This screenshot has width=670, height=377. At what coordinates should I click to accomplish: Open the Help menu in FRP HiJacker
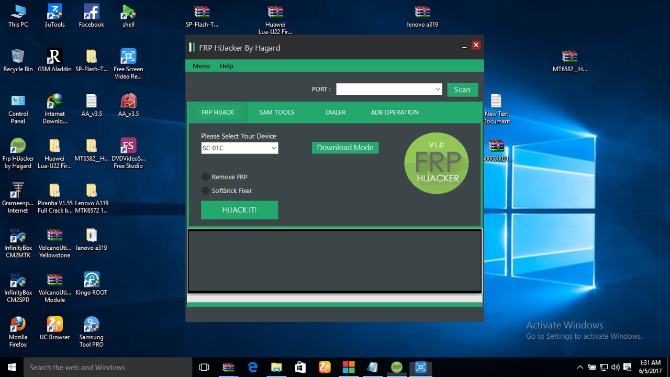(227, 66)
